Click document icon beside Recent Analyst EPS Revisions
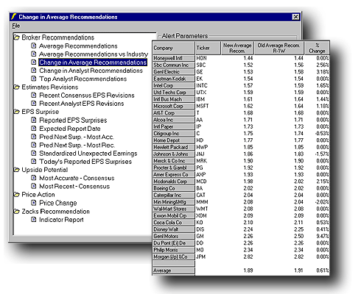The image size is (361, 294). 34,104
